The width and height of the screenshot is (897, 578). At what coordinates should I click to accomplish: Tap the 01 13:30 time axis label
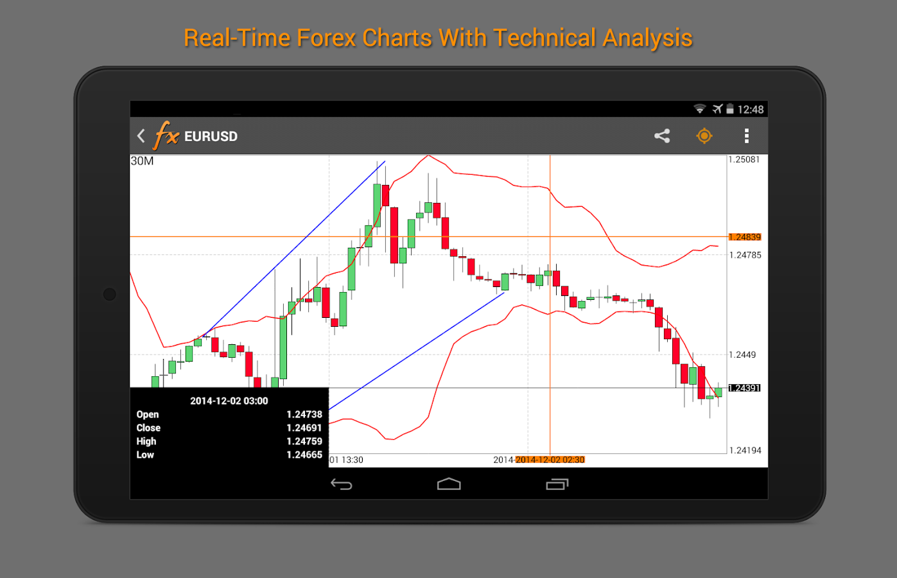tap(346, 460)
